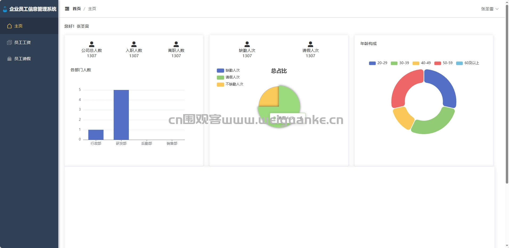Click the 行政部 bar in the chart

coord(96,135)
